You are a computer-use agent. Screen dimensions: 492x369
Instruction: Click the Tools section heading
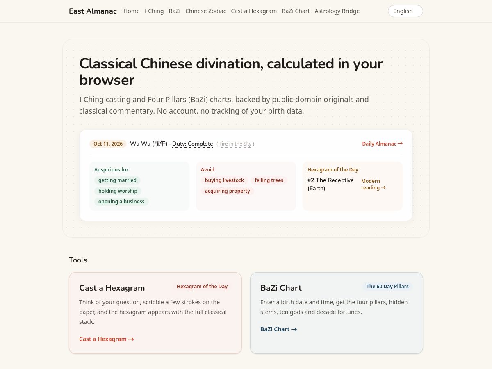[78, 260]
